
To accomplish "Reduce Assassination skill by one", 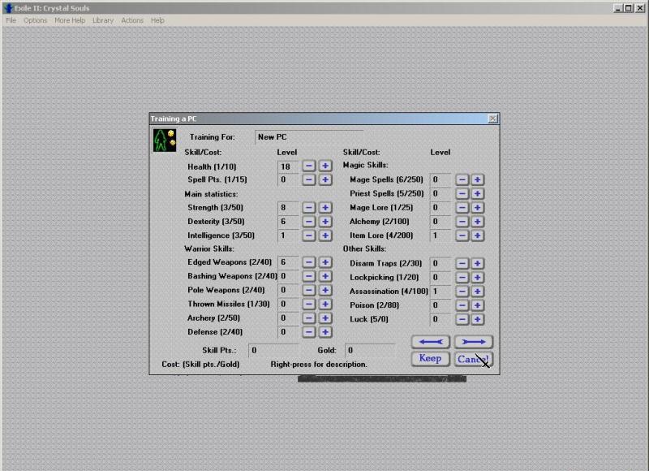I will click(462, 291).
